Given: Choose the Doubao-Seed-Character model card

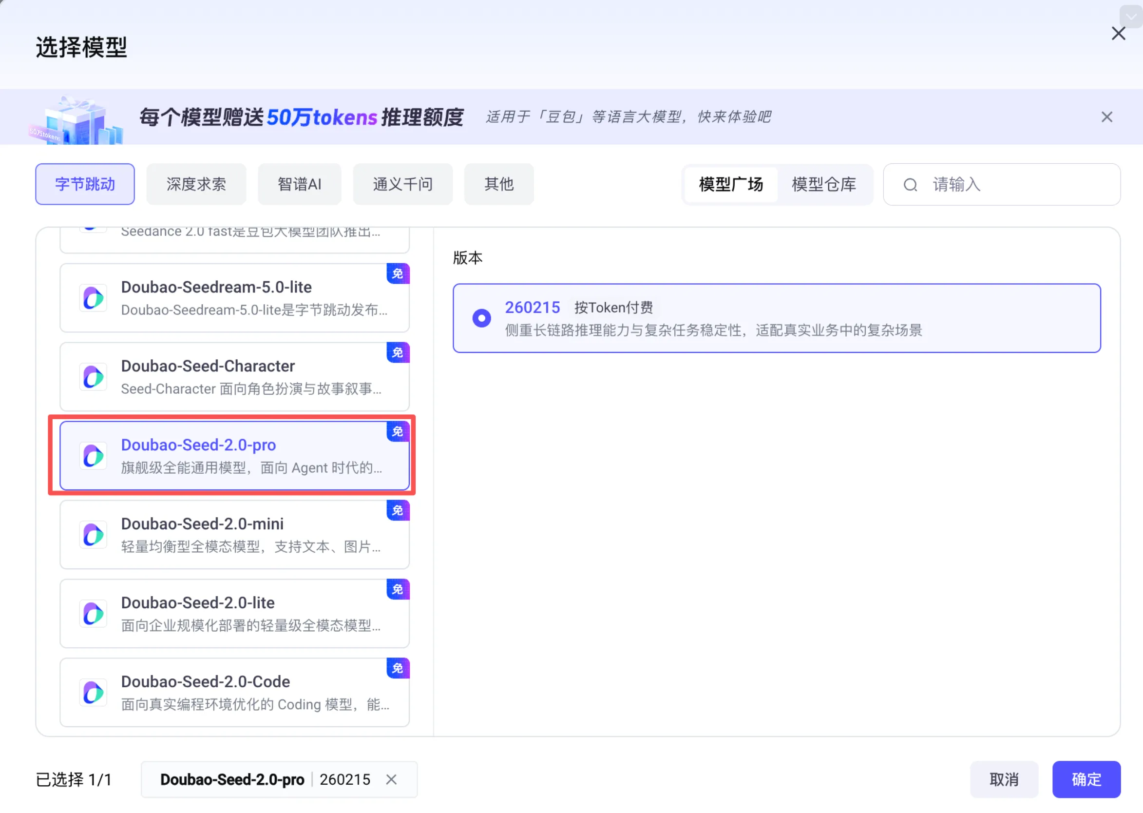Looking at the screenshot, I should coord(235,377).
